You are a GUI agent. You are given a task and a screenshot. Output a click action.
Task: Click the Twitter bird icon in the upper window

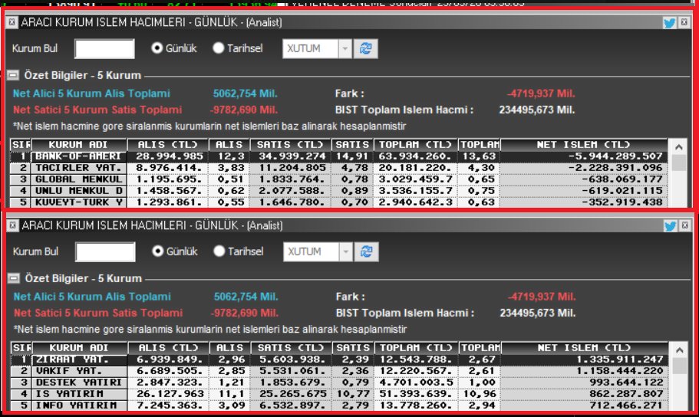669,22
